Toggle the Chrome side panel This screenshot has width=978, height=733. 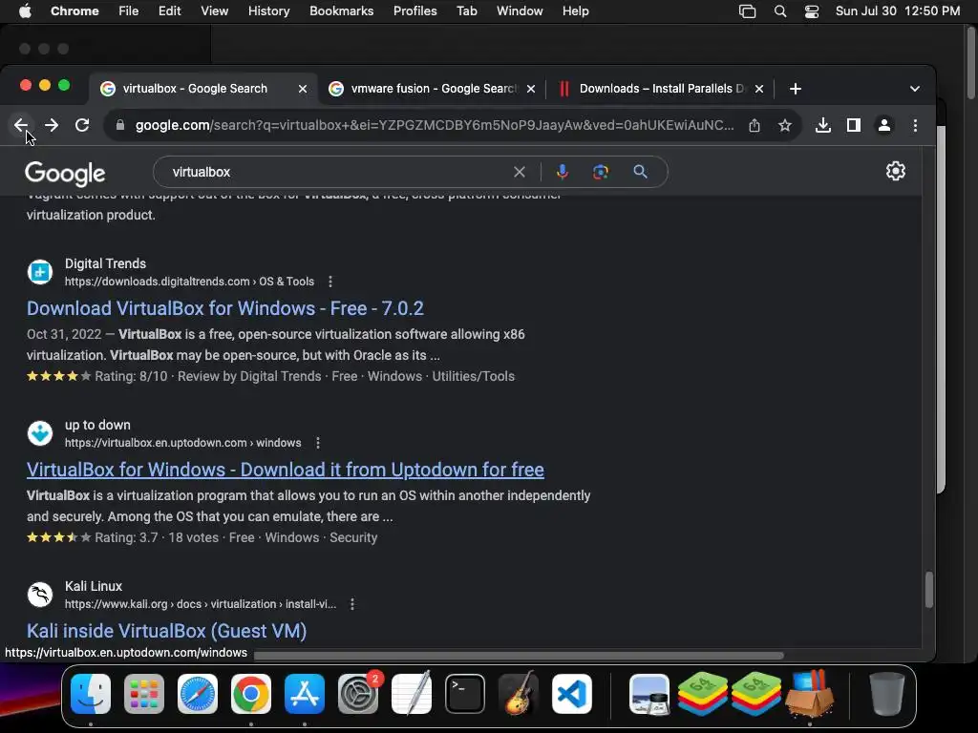pyautogui.click(x=854, y=125)
